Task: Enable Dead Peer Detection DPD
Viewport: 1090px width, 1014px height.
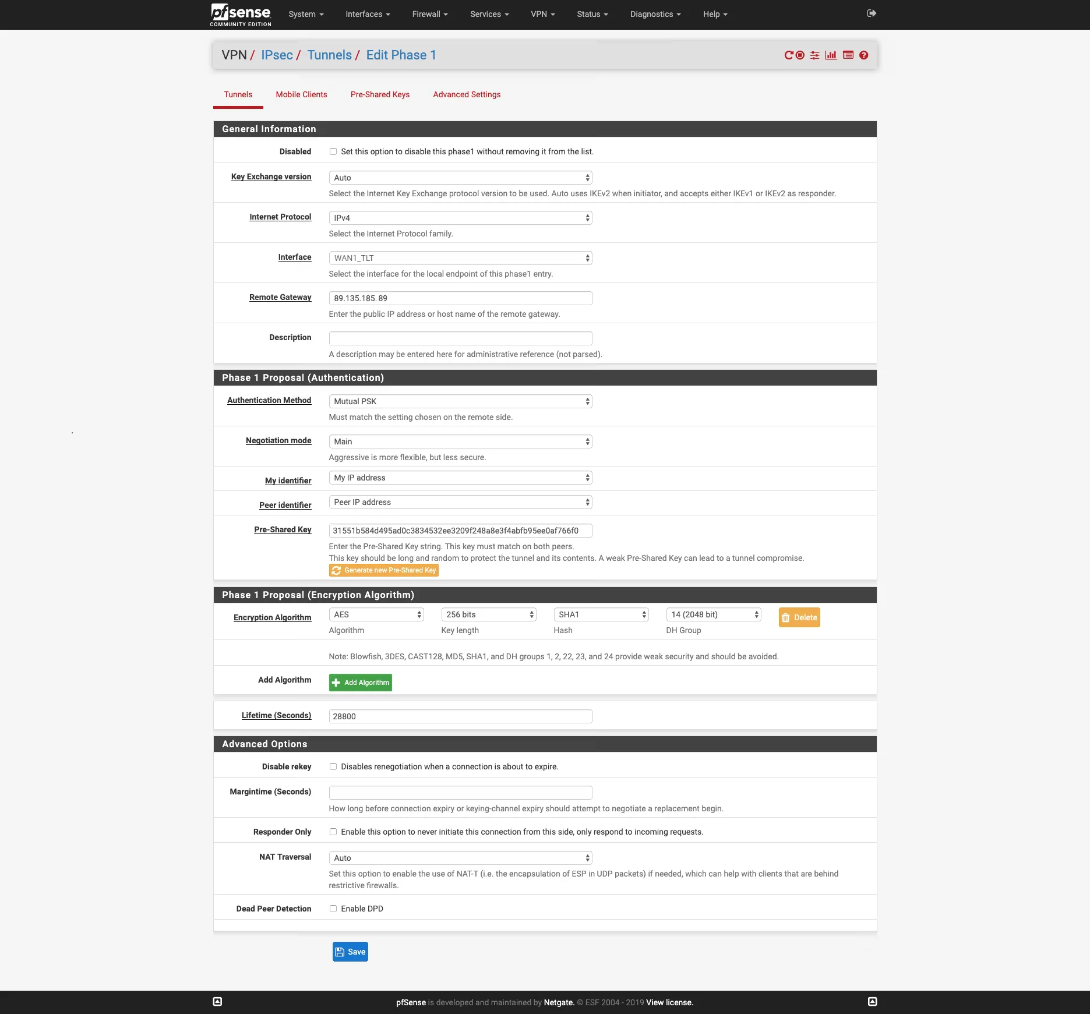Action: (333, 908)
